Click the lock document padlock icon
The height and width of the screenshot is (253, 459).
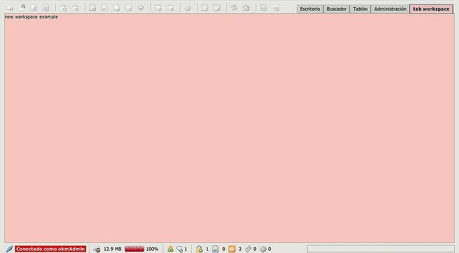[x=63, y=8]
